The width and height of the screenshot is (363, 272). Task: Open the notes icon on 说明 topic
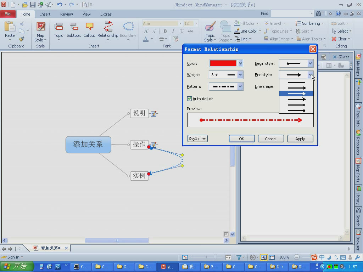tap(154, 114)
